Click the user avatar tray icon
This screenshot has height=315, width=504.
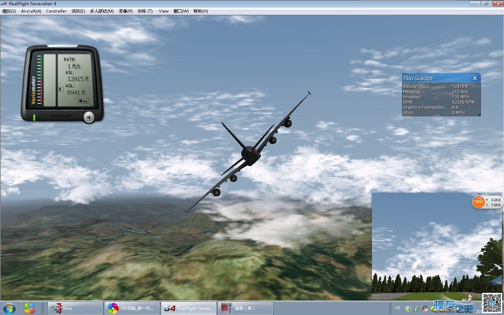click(416, 309)
